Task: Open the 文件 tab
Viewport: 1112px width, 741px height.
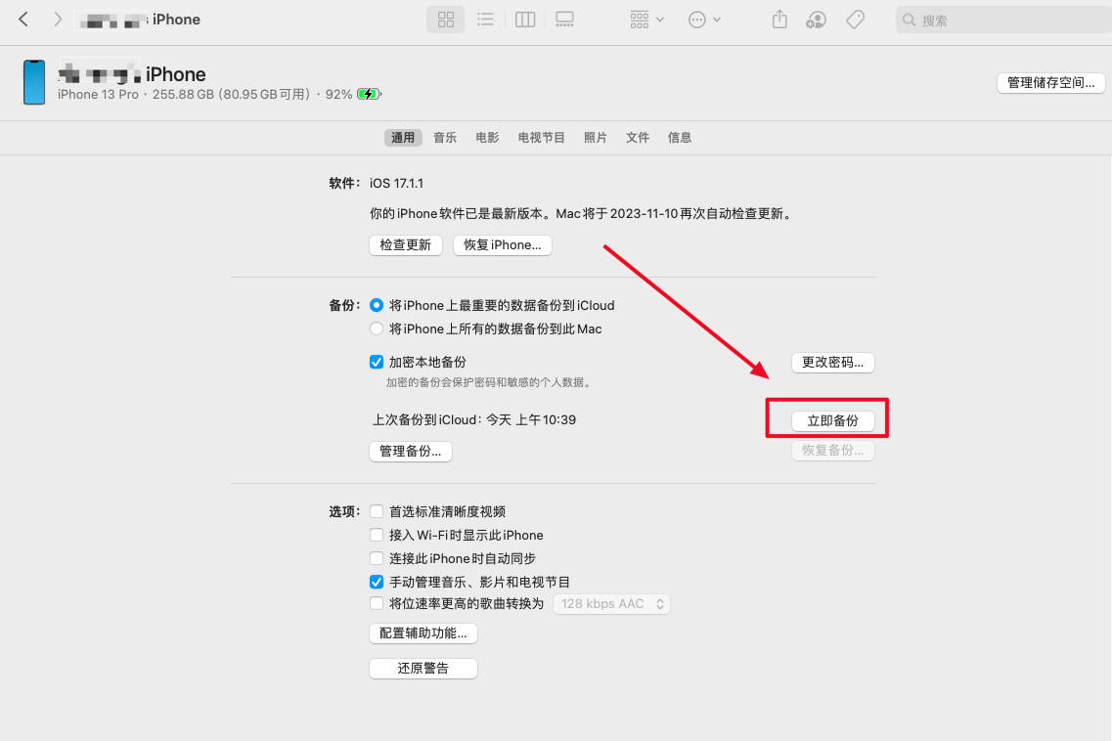Action: click(638, 138)
